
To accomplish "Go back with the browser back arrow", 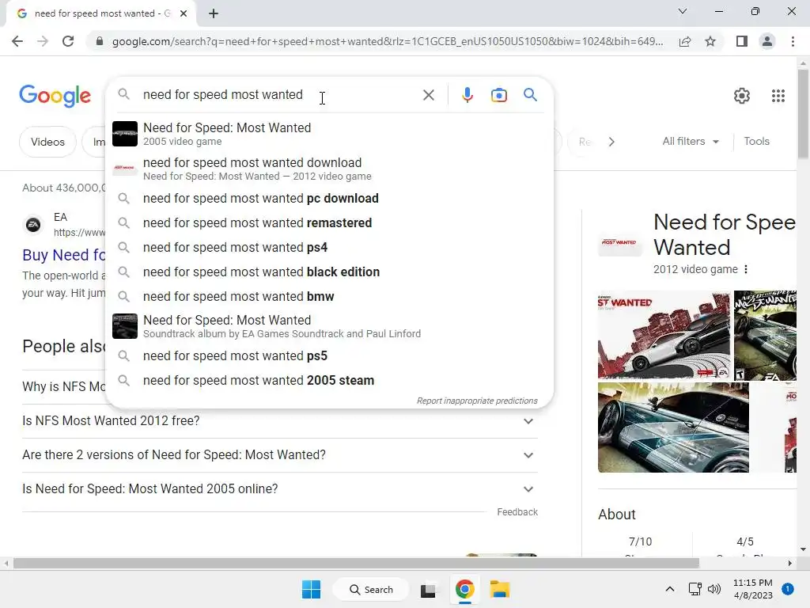I will (x=17, y=41).
